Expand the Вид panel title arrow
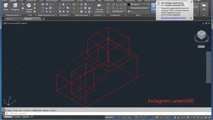 click(x=139, y=15)
